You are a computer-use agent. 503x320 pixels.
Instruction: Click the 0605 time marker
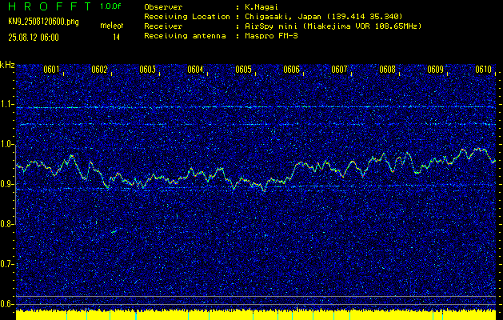tap(243, 70)
